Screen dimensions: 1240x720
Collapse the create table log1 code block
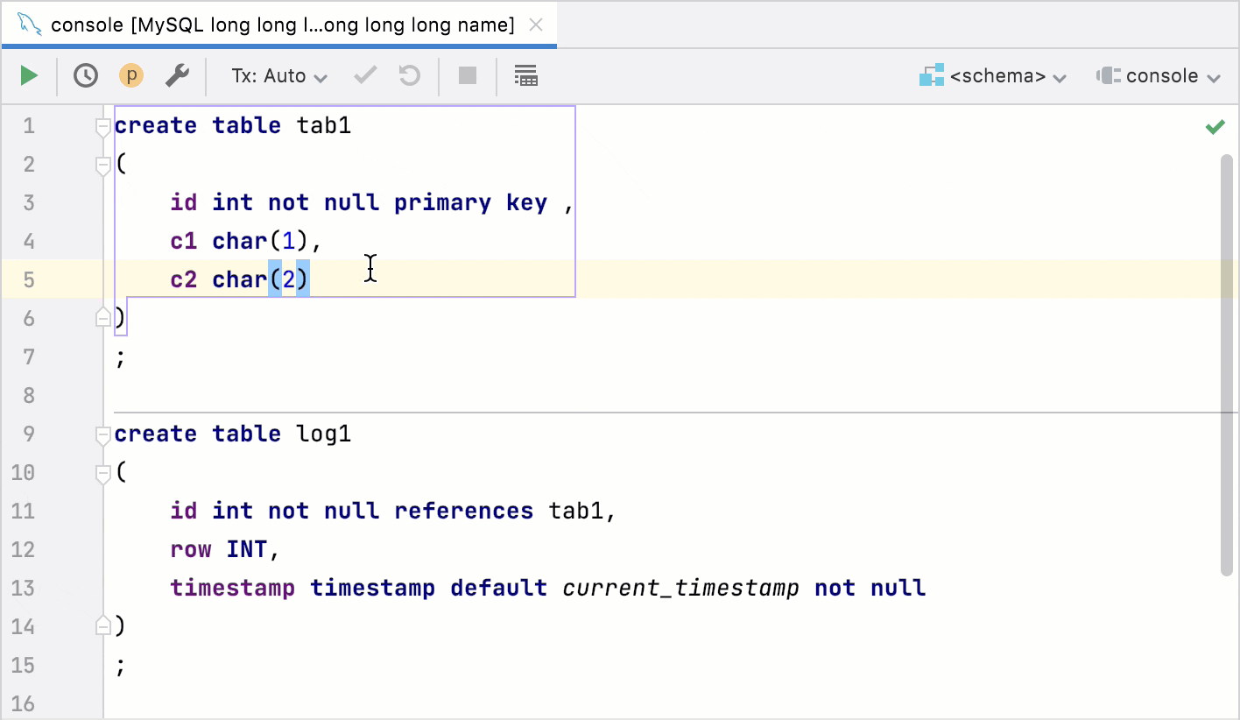(102, 434)
